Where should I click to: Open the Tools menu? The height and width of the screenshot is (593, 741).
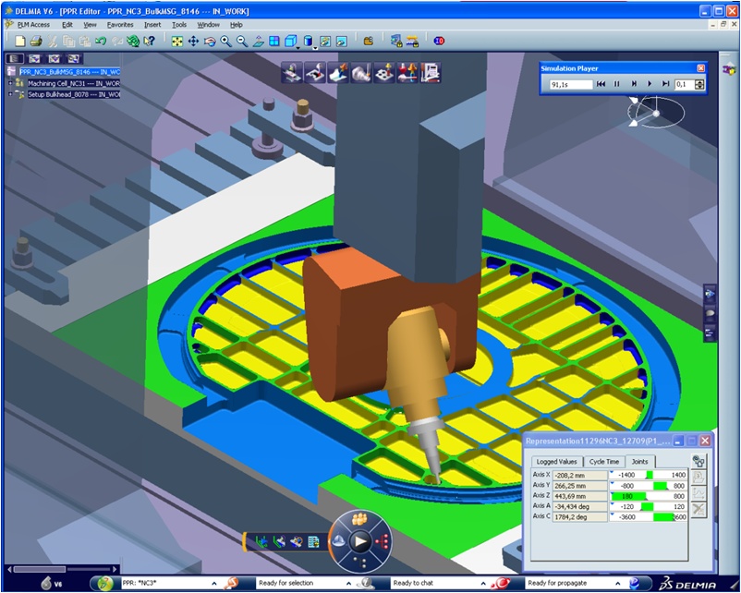179,25
